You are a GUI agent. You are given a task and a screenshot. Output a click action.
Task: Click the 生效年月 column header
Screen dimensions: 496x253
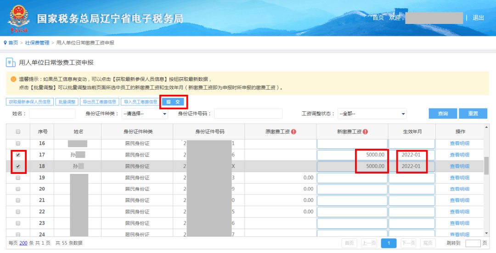coord(412,132)
